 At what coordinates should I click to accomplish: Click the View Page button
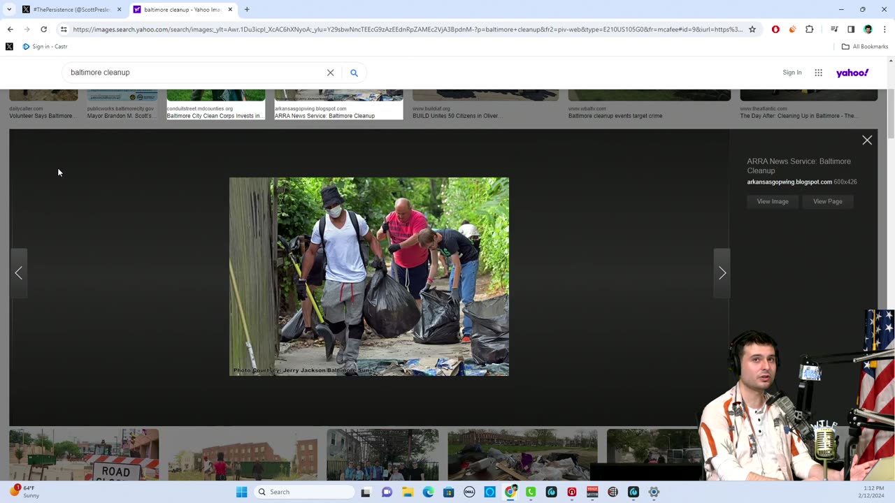(x=828, y=201)
